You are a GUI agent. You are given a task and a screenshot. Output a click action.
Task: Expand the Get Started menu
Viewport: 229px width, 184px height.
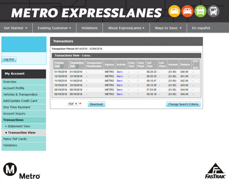[x=15, y=28]
